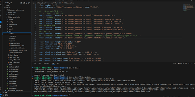Click the terminal prompt input line
Screen dimensions: 195x97
[x=69, y=95]
